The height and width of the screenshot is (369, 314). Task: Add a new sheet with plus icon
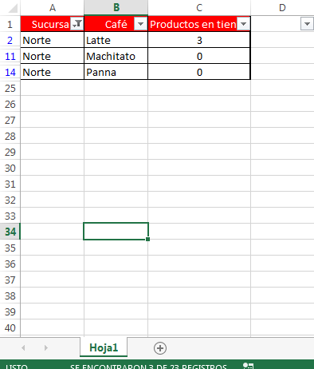(x=160, y=348)
